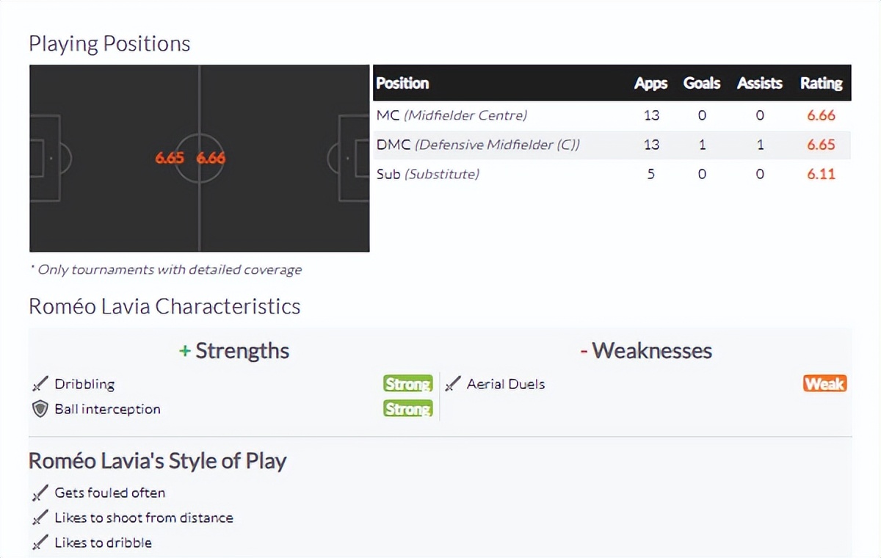Sort table by Position column header
The image size is (881, 558).
pos(402,83)
